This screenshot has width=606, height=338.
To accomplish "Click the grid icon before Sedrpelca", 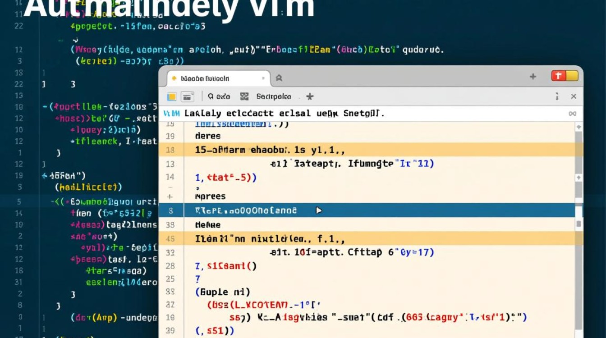I will click(244, 96).
